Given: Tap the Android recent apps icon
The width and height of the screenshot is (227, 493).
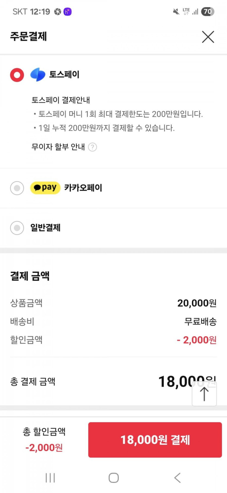Looking at the screenshot, I should click(x=50, y=478).
